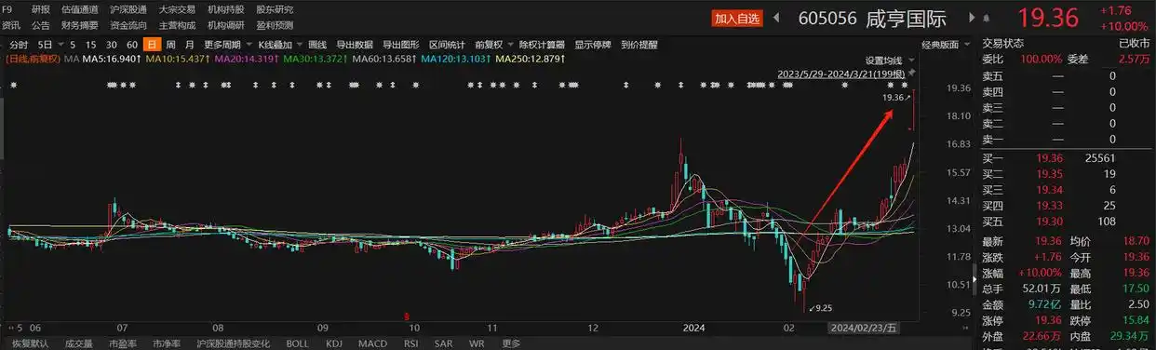Click the 买一 bid row price 19.36
The image size is (1156, 350).
click(x=1050, y=157)
